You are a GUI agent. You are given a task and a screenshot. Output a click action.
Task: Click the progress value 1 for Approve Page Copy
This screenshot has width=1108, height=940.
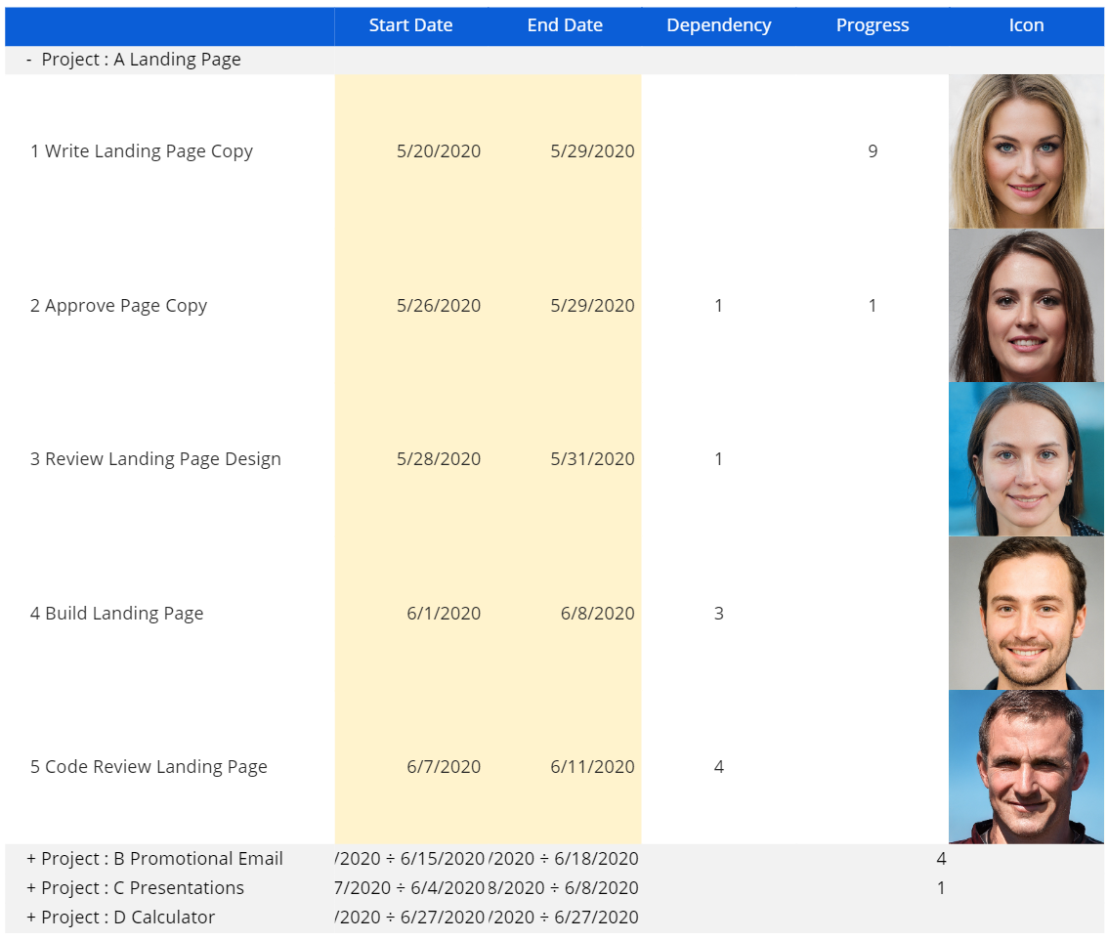click(x=873, y=305)
